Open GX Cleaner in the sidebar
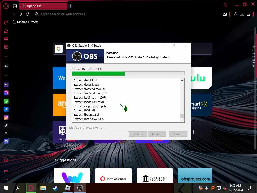Viewport: 257px width, 193px height. (x=6, y=31)
